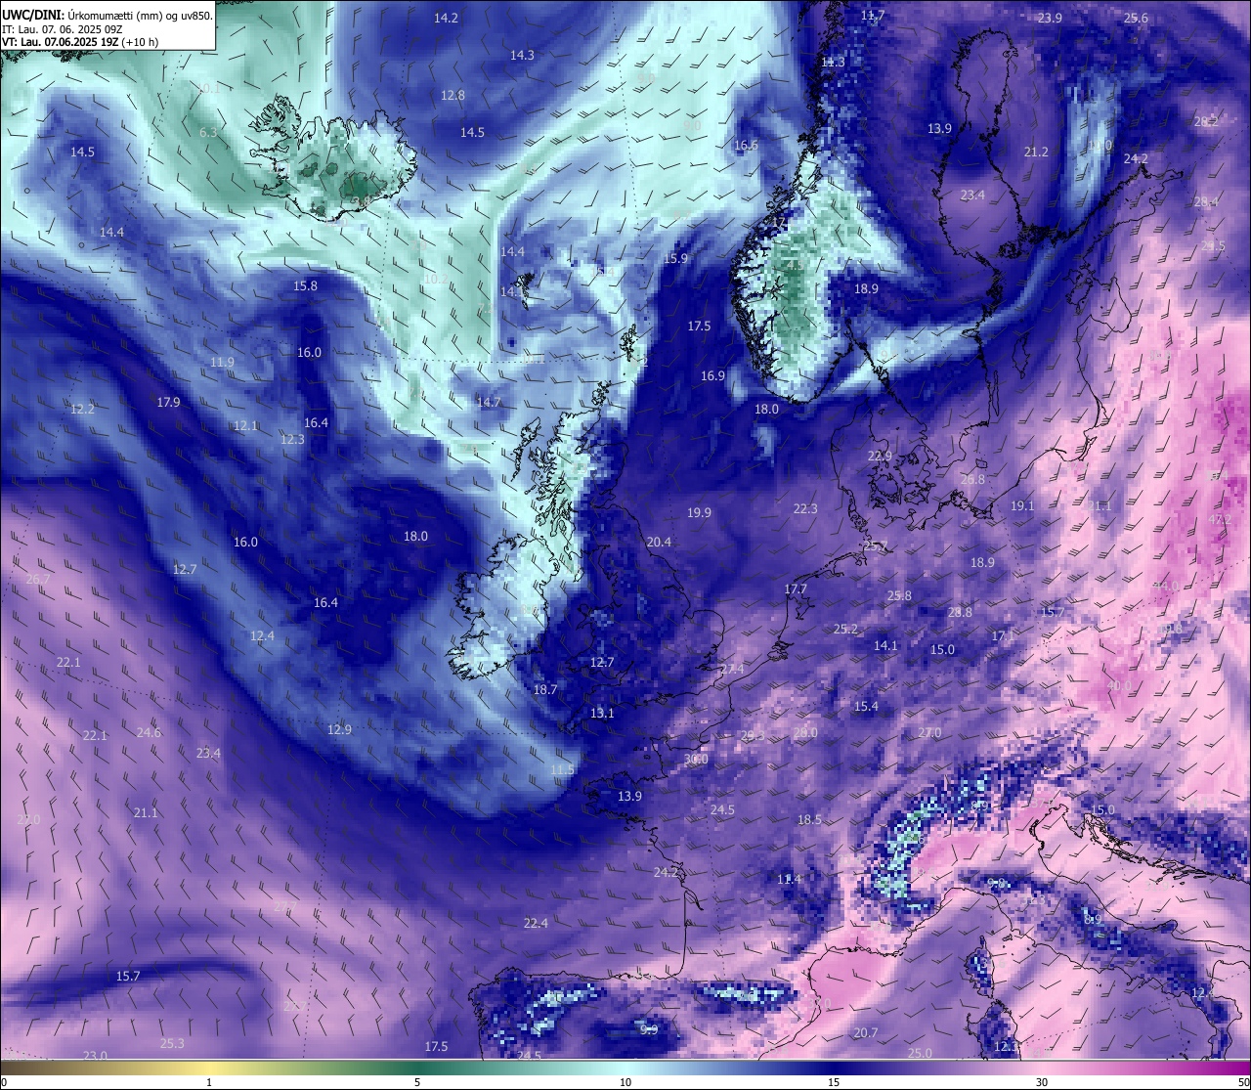1251x1090 pixels.
Task: Click the map value 30.0
Action: click(696, 760)
